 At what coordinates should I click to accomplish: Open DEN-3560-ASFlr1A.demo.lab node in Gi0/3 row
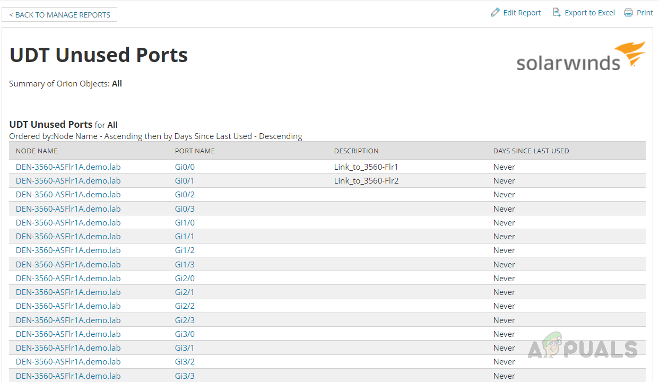point(68,209)
